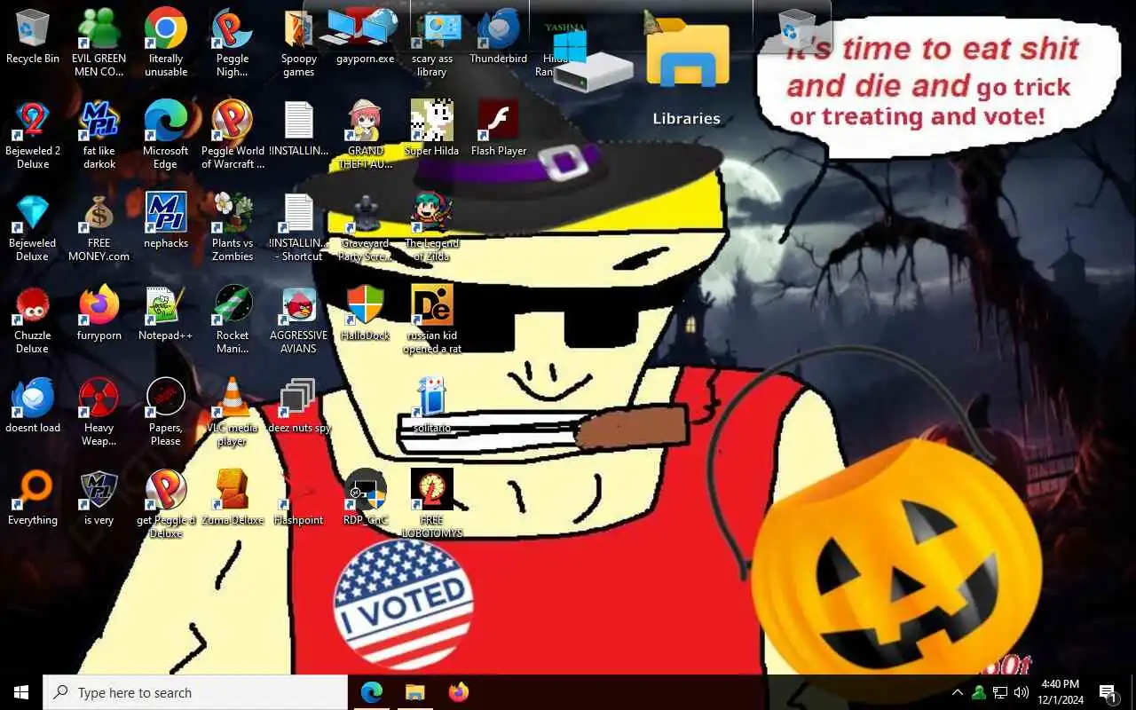Open the Graveyard Party Scre... shortcut
Screen dimensions: 1136x710
366,227
